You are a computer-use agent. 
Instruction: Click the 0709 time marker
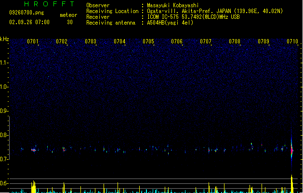point(263,41)
